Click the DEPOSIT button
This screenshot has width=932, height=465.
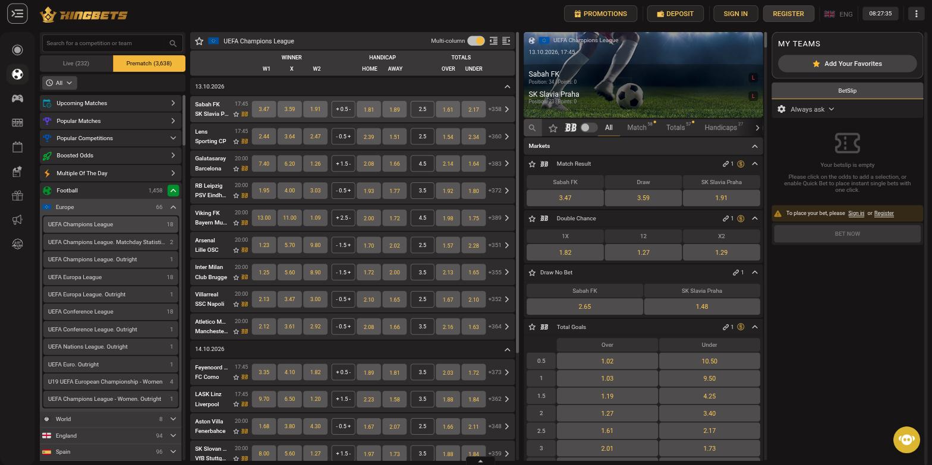coord(675,14)
